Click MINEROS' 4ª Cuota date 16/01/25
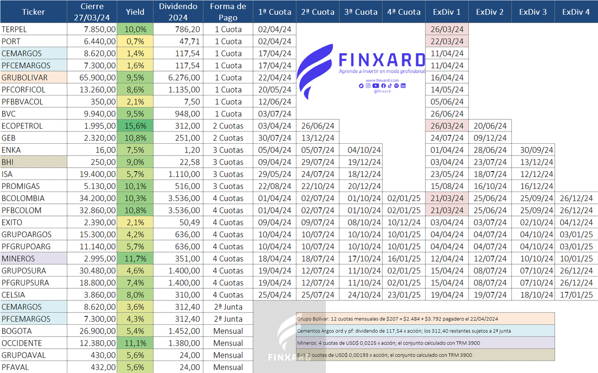Image resolution: width=598 pixels, height=373 pixels. (x=404, y=259)
